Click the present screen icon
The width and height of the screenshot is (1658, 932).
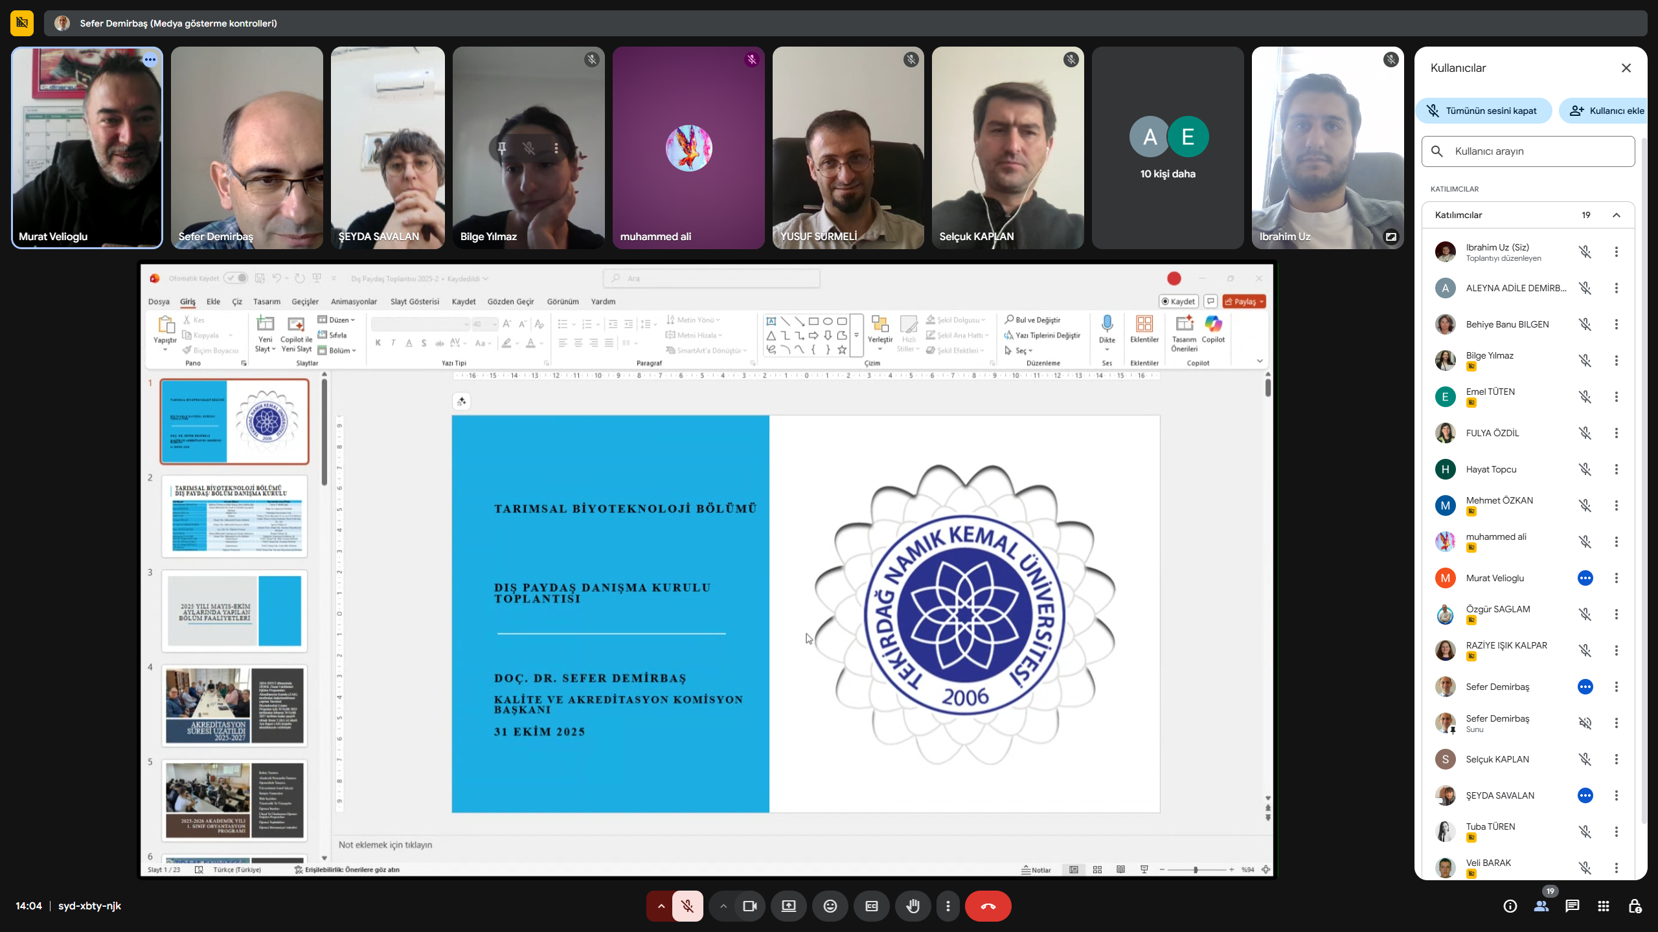pos(789,906)
